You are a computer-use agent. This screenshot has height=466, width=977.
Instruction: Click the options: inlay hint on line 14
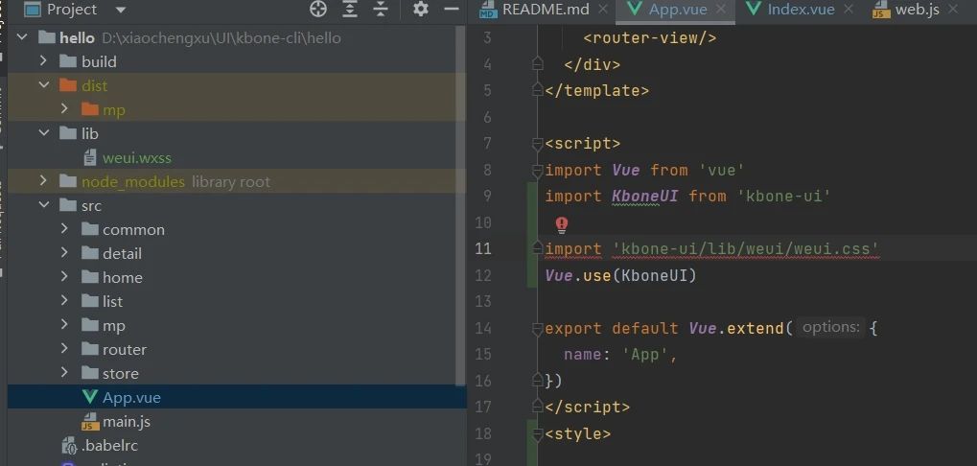pos(830,327)
